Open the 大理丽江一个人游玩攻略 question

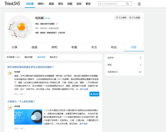pyautogui.click(x=21, y=102)
